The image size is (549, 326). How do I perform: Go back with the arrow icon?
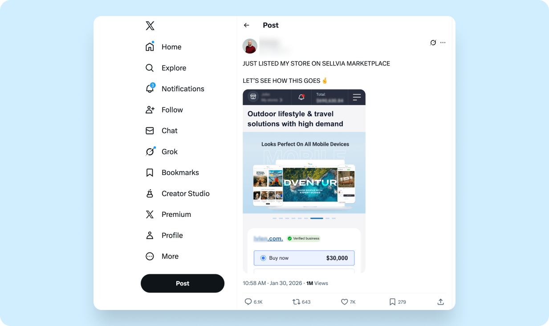coord(247,25)
